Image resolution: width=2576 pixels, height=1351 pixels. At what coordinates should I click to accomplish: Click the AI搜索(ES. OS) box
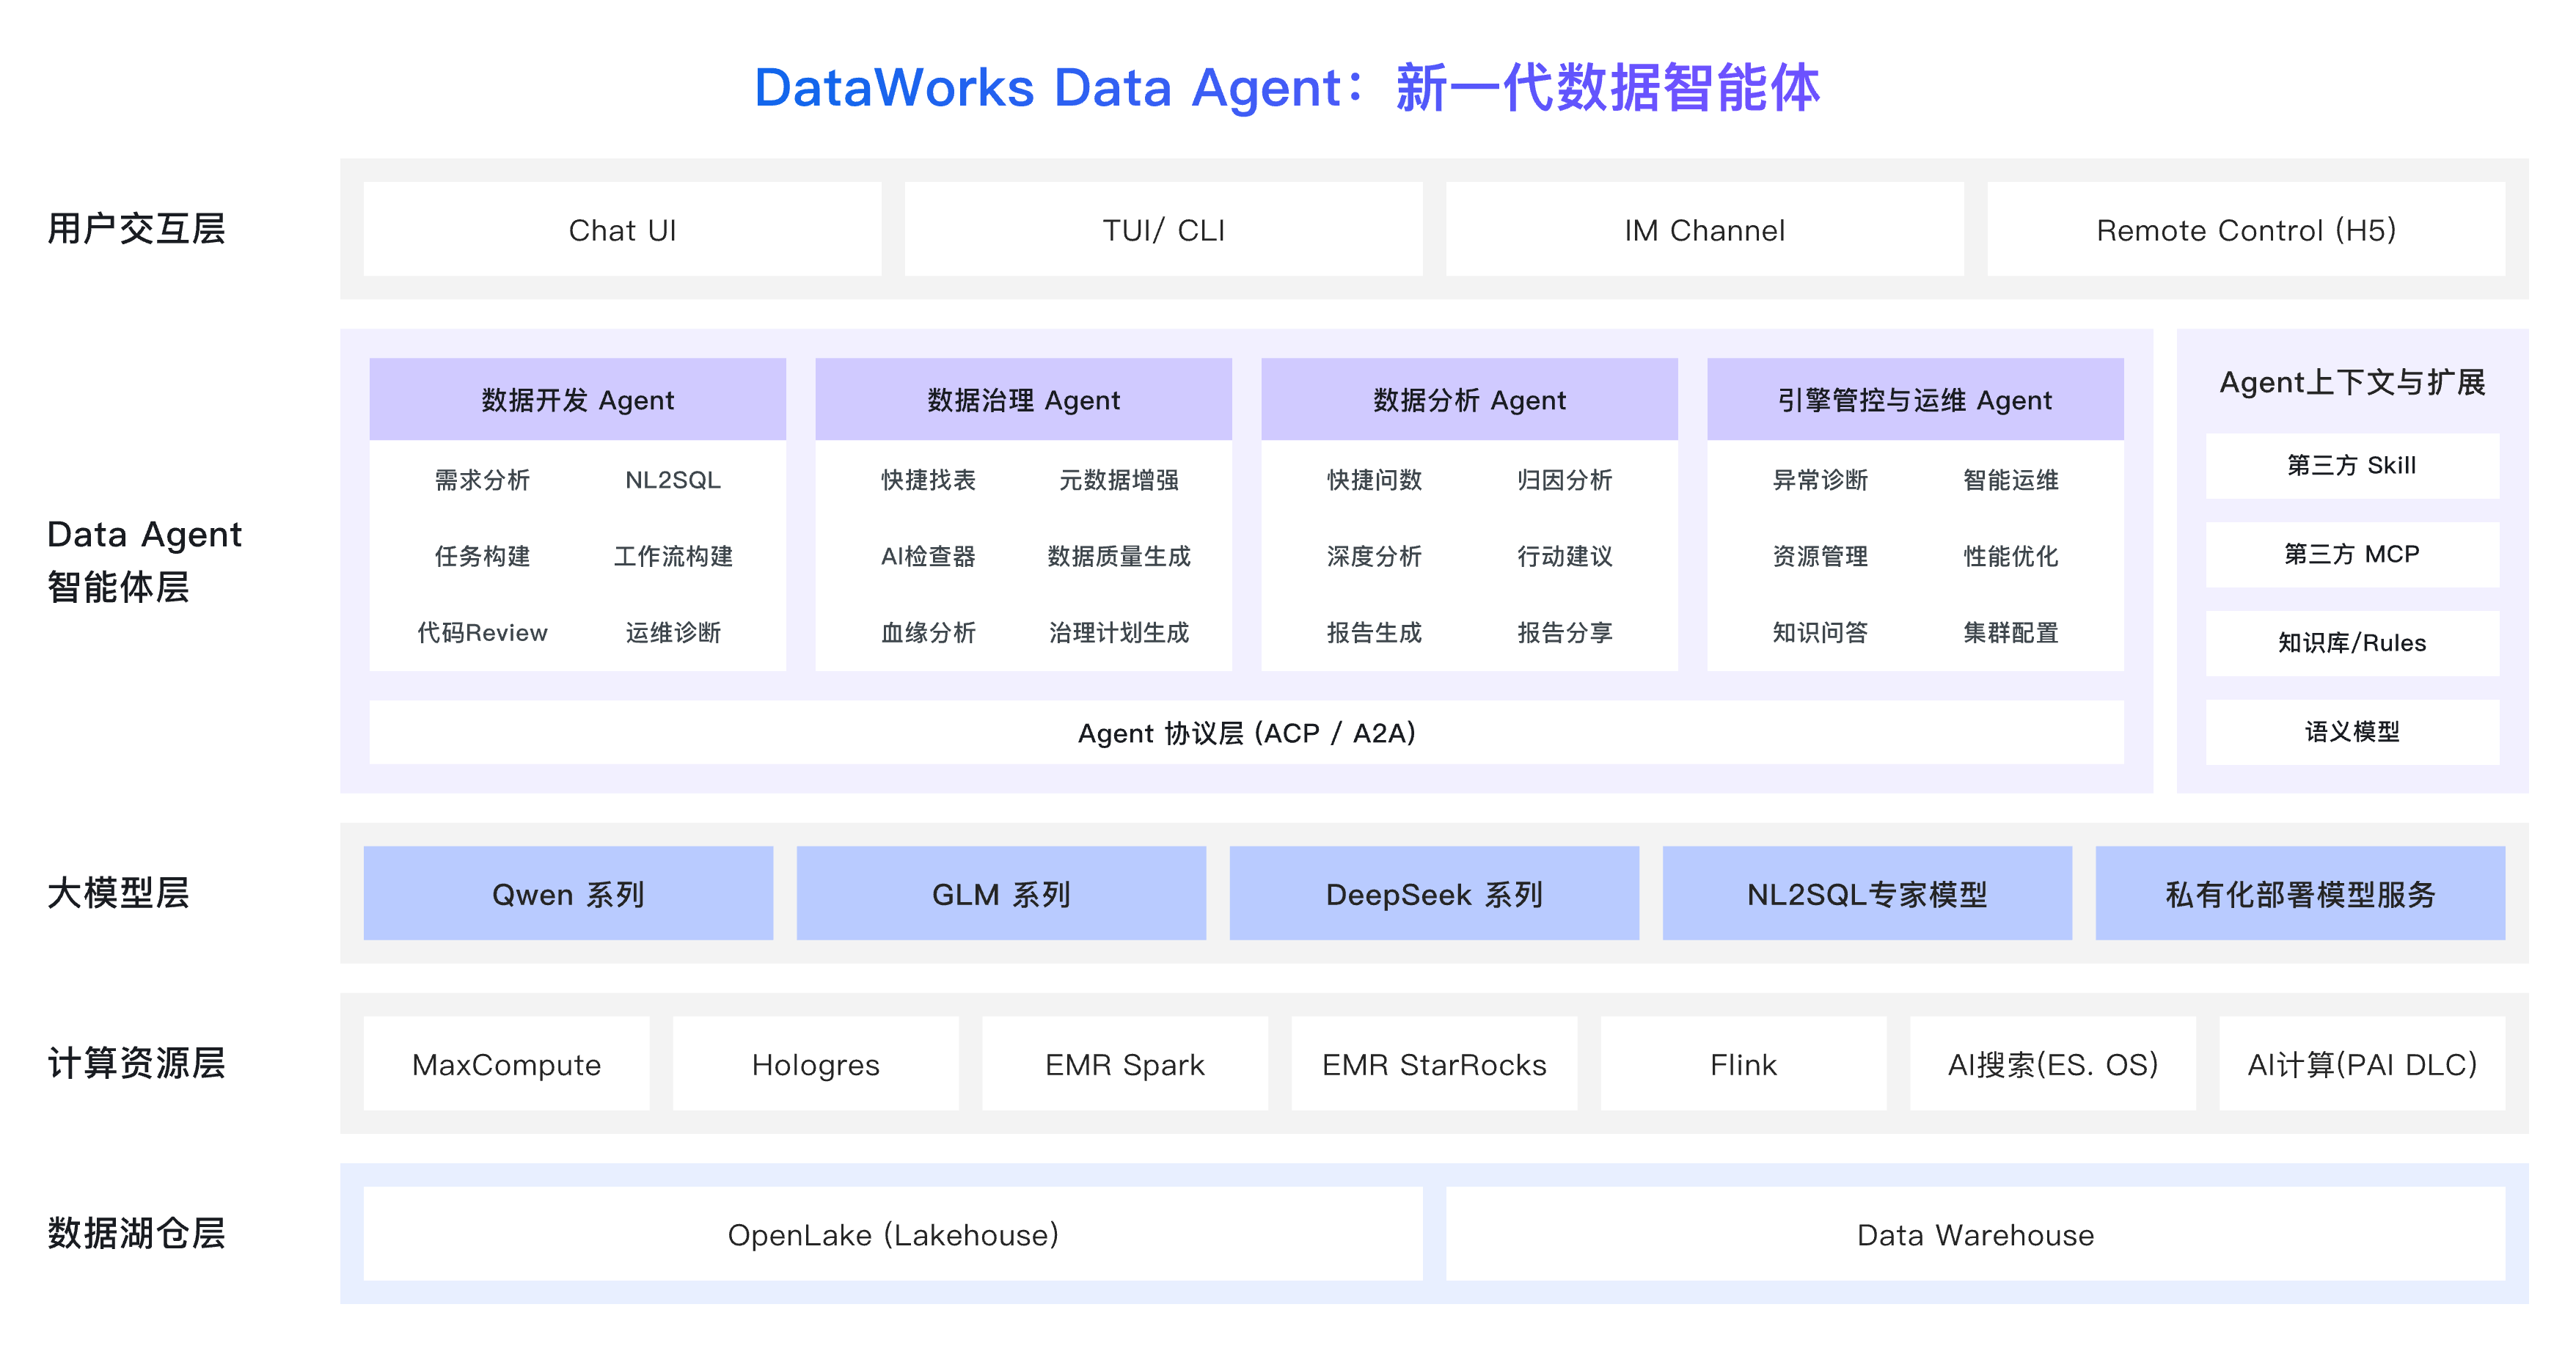[2053, 1063]
